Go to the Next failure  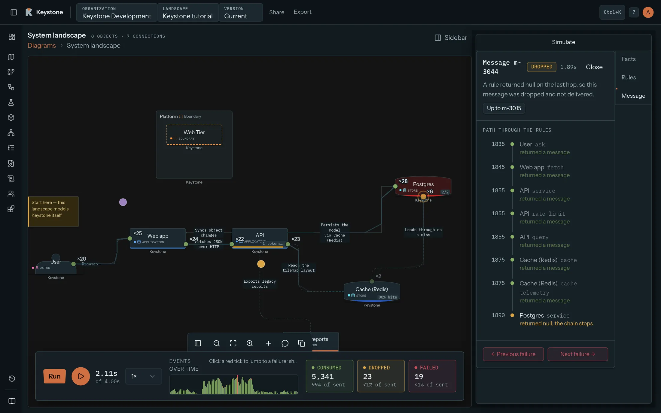tap(577, 354)
